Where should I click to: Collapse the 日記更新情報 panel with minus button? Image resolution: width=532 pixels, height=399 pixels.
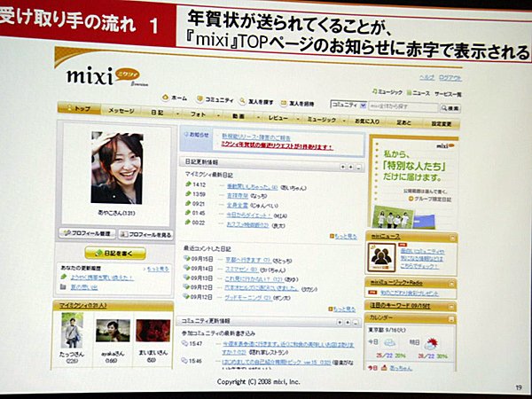359,168
